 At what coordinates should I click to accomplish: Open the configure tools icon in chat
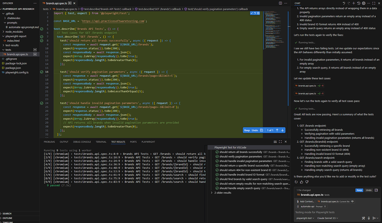(x=363, y=218)
